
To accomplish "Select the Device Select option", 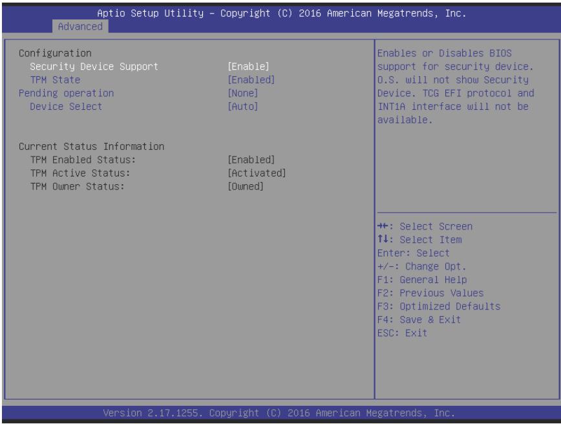I will pos(66,107).
